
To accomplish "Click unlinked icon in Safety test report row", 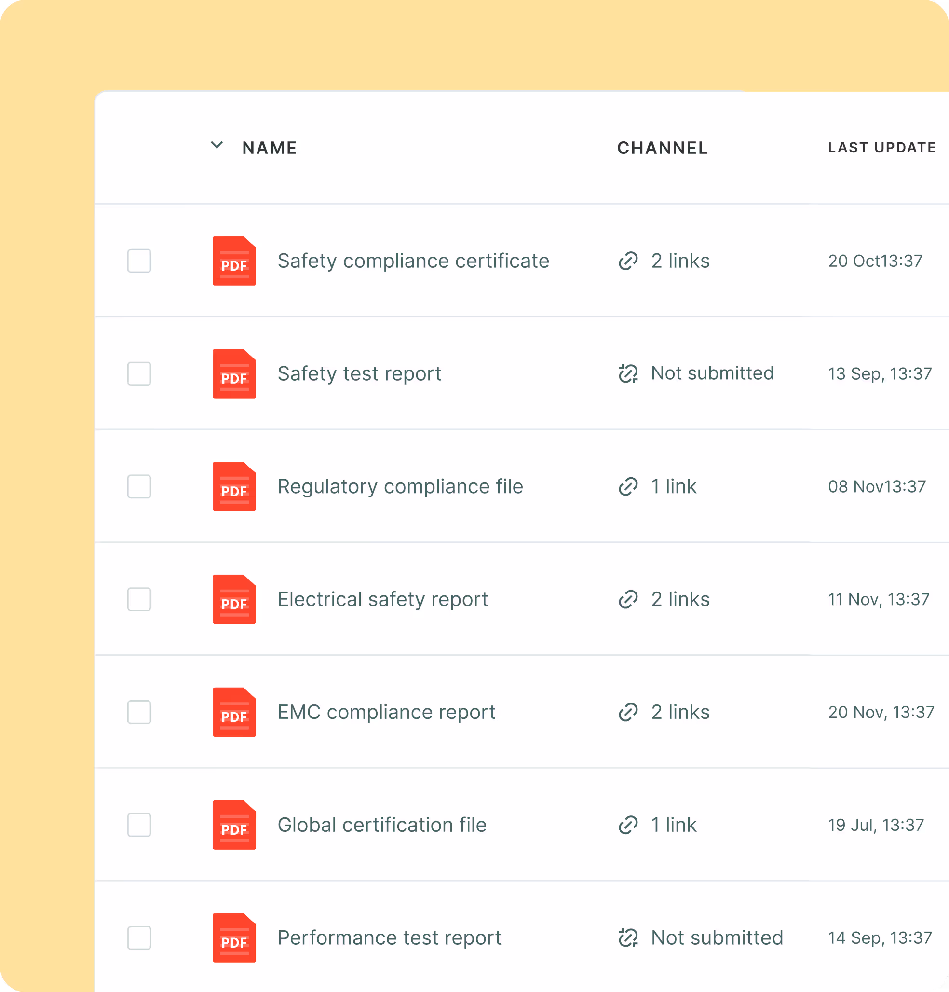I will (x=628, y=374).
